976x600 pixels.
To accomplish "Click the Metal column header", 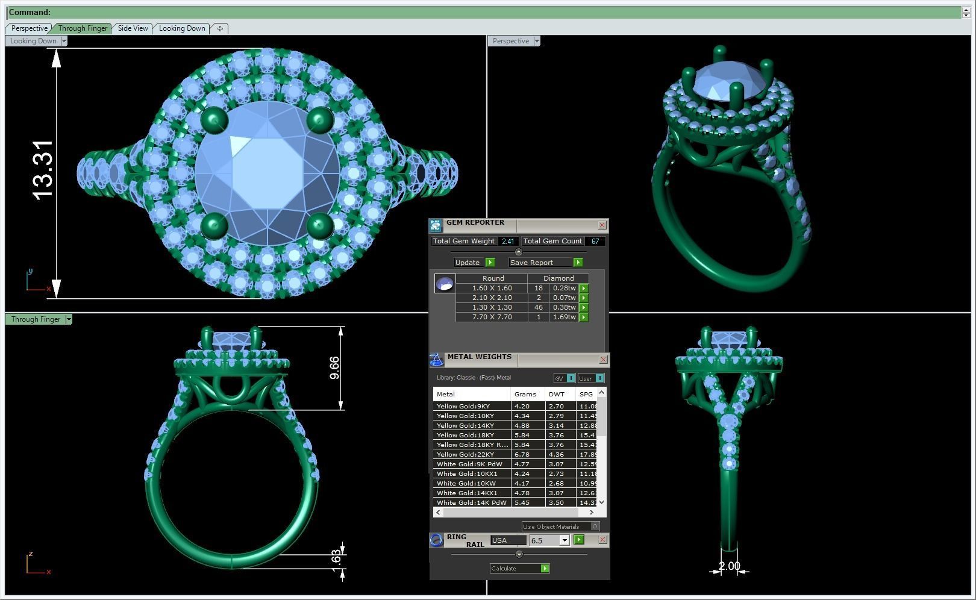I will pyautogui.click(x=472, y=394).
